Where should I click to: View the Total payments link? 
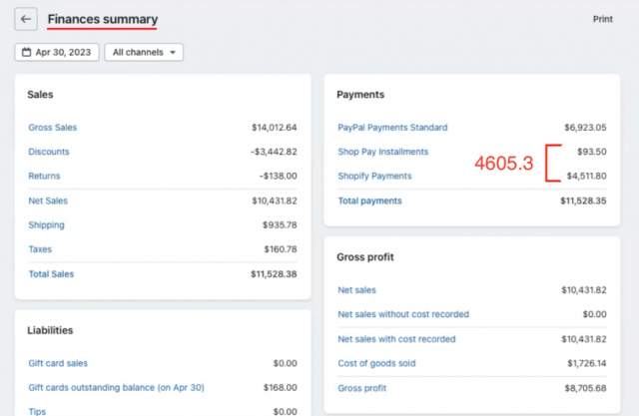tap(369, 201)
